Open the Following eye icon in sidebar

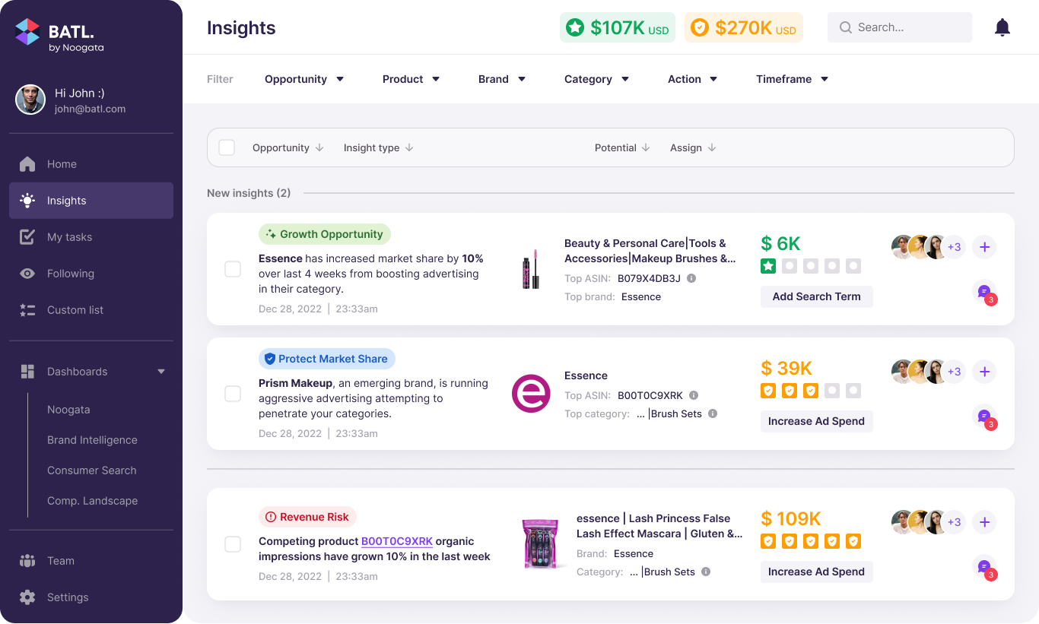click(27, 274)
